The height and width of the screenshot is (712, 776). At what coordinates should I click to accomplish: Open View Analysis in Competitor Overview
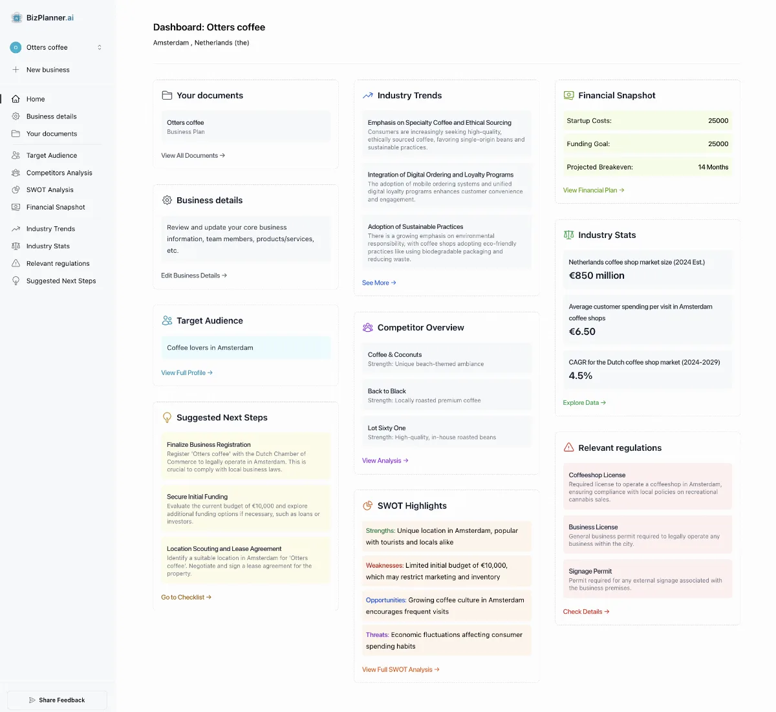point(385,461)
